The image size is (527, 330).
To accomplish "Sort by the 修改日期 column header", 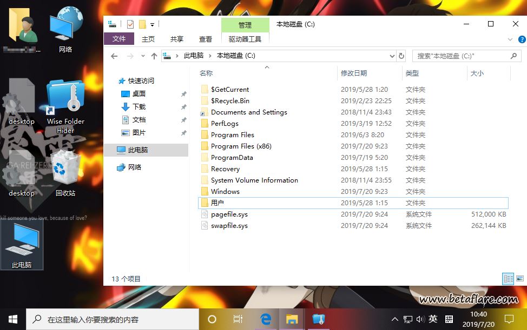I will coord(354,73).
